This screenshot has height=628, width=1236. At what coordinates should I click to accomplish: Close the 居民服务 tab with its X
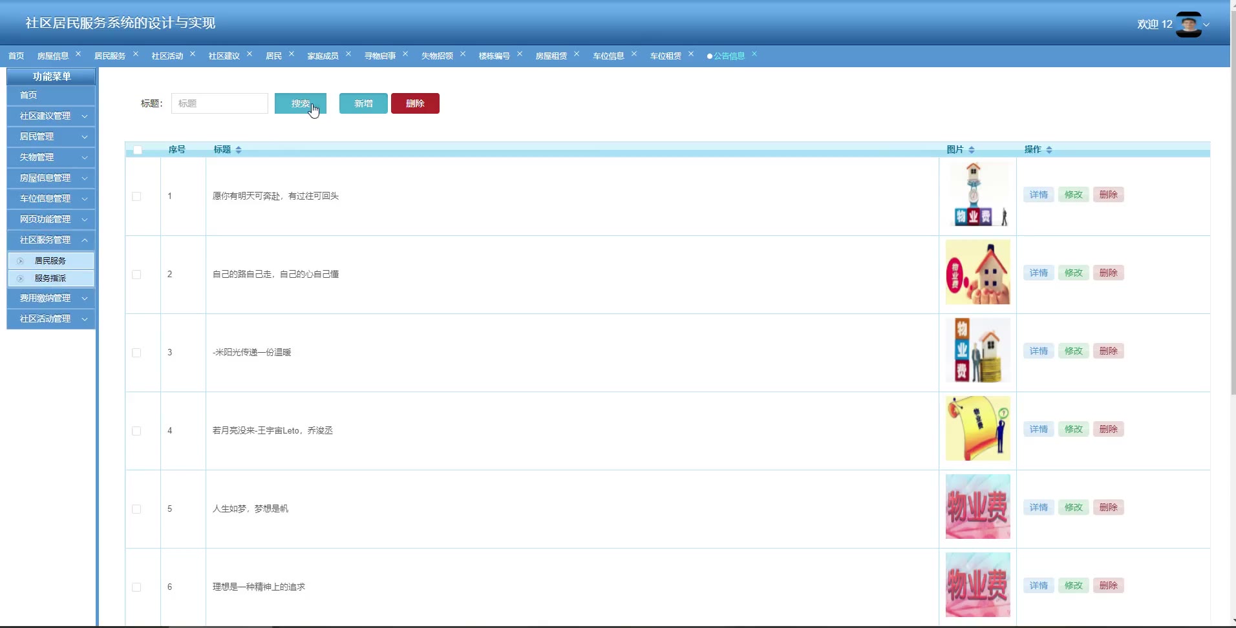[x=136, y=54]
